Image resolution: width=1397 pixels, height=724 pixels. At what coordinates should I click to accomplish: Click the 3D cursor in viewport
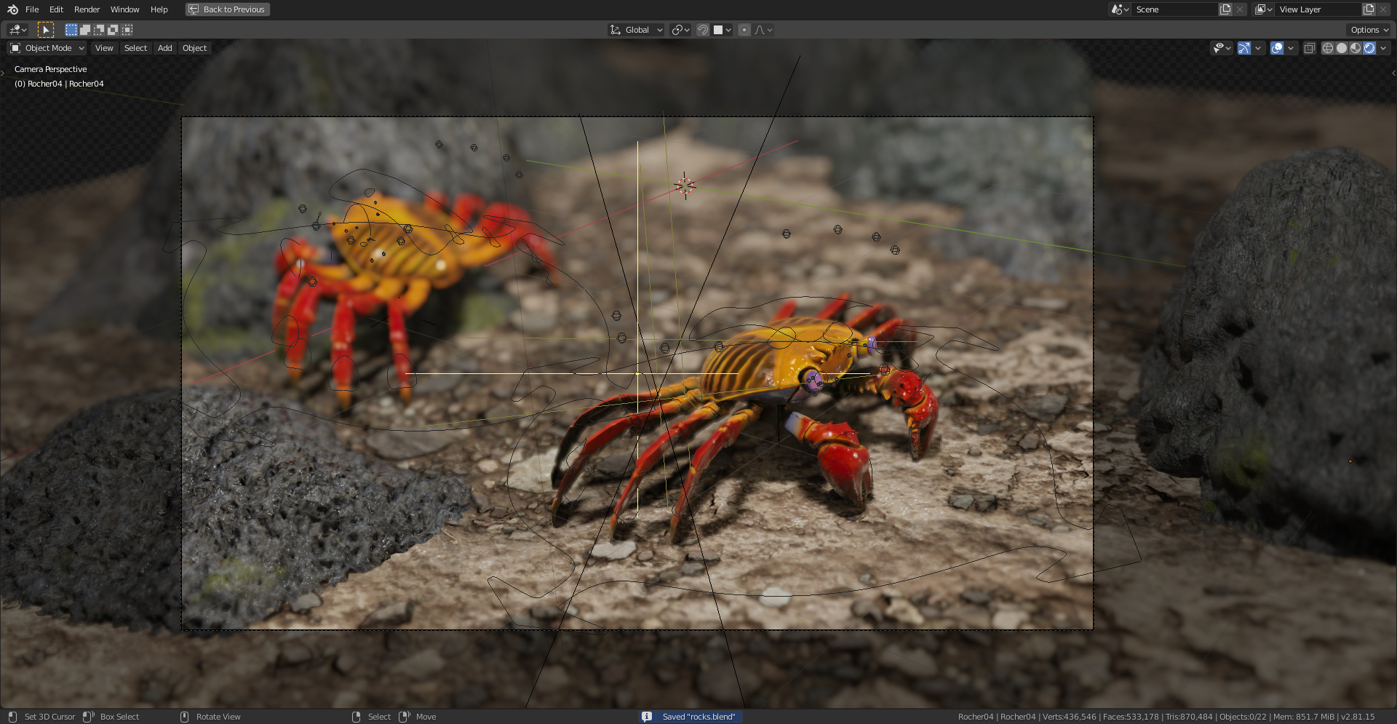tap(685, 186)
